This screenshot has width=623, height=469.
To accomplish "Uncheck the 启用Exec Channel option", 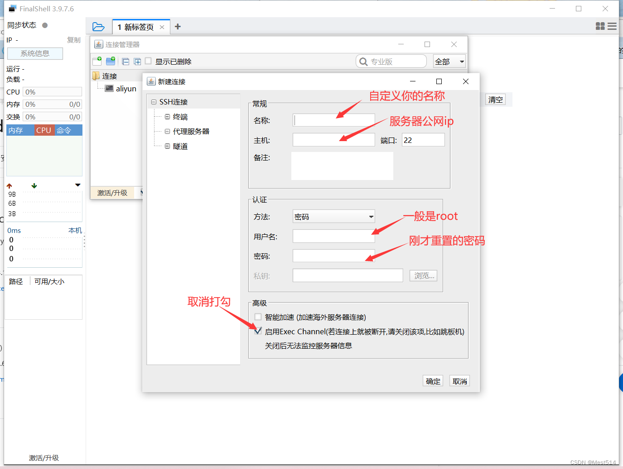I will pyautogui.click(x=258, y=331).
